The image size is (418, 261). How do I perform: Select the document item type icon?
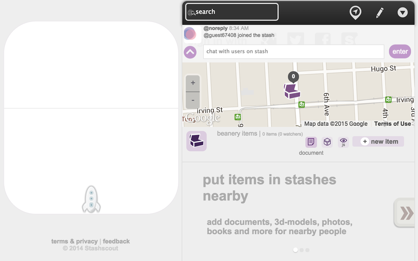click(311, 142)
